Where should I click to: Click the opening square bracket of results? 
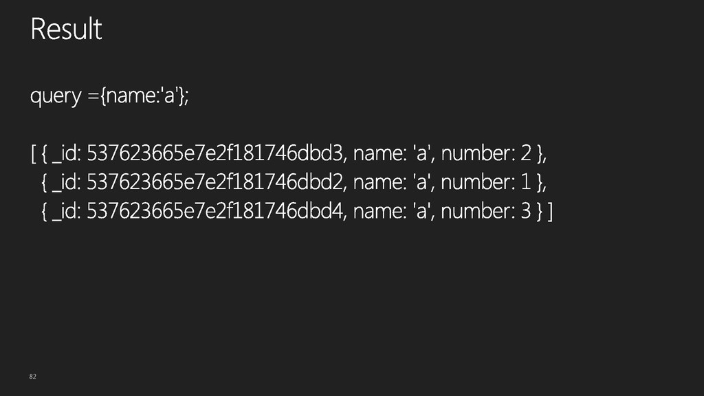[x=33, y=153]
